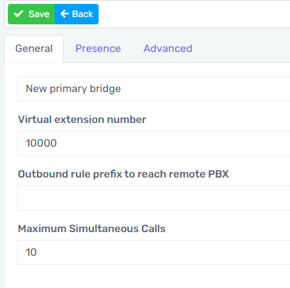This screenshot has width=290, height=288.
Task: Place cursor on the 10000 value text
Action: coord(41,143)
